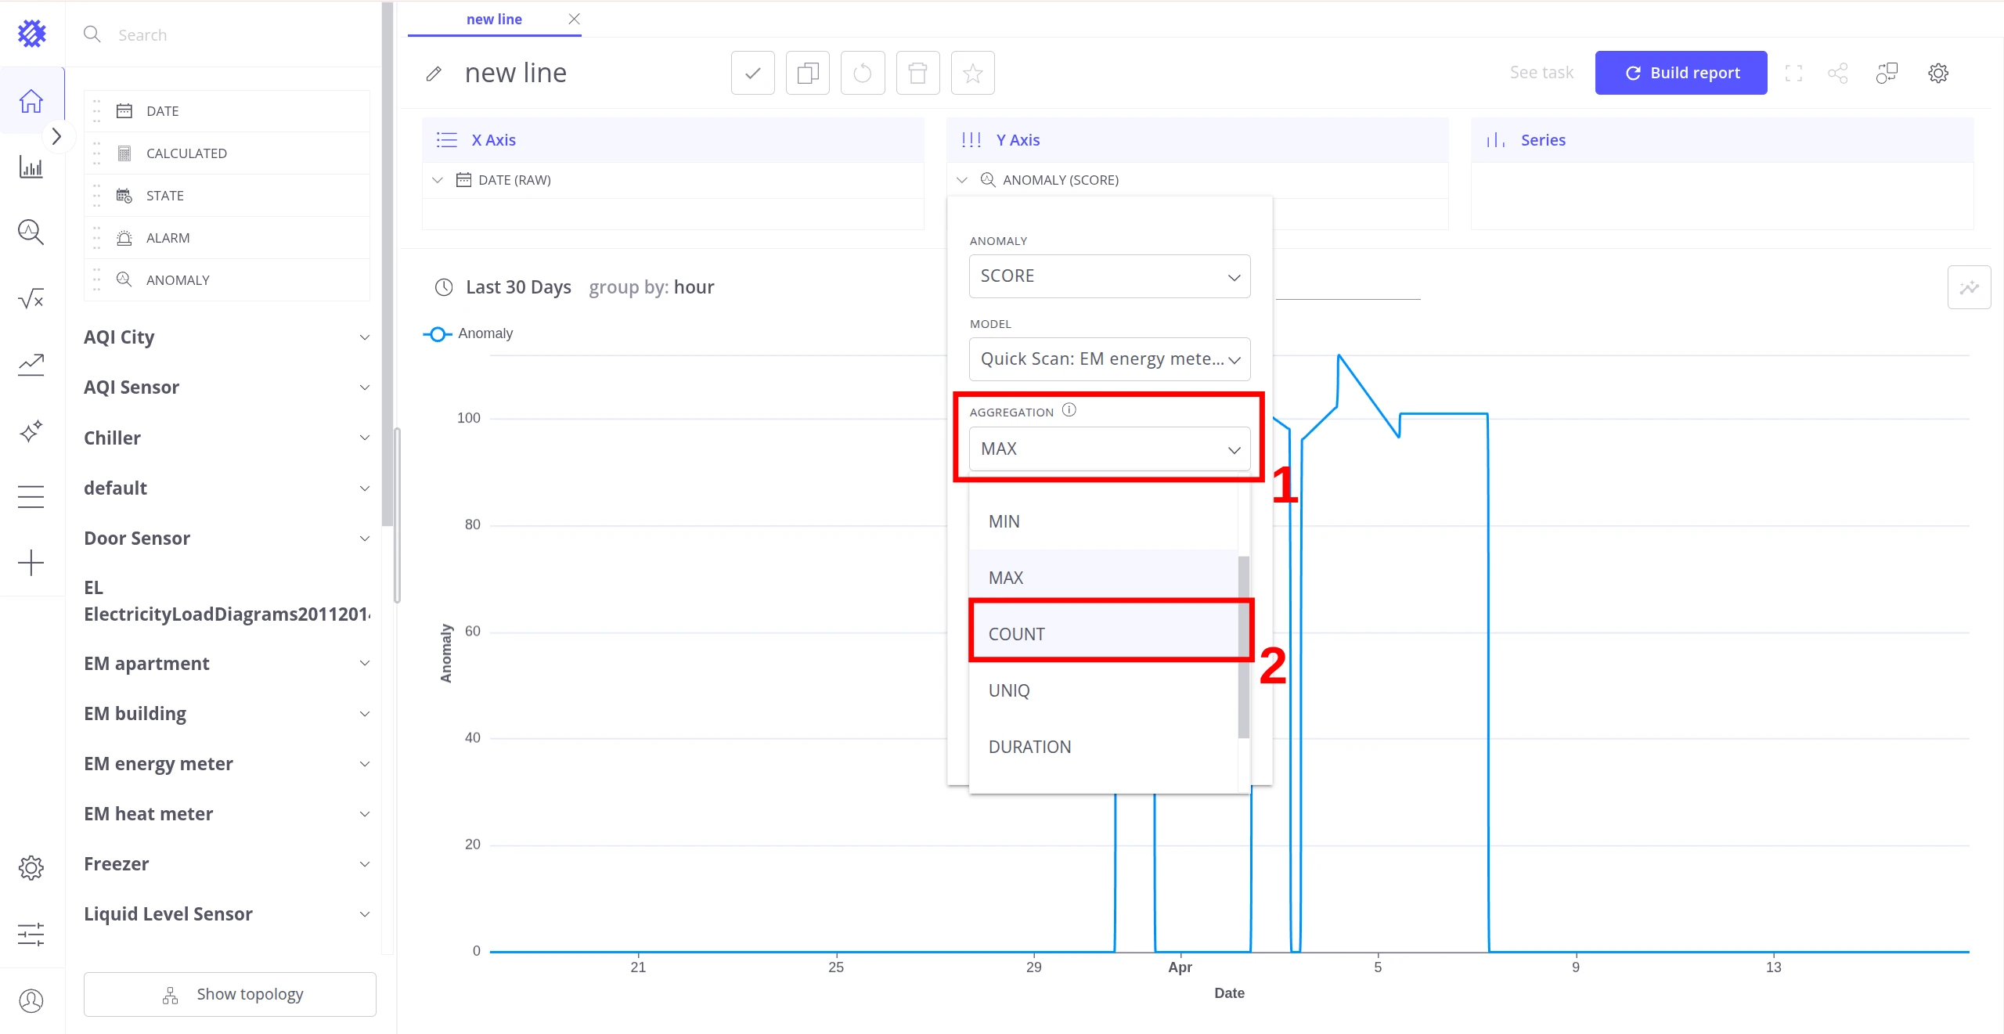
Task: Open report settings gear icon
Action: (1938, 73)
